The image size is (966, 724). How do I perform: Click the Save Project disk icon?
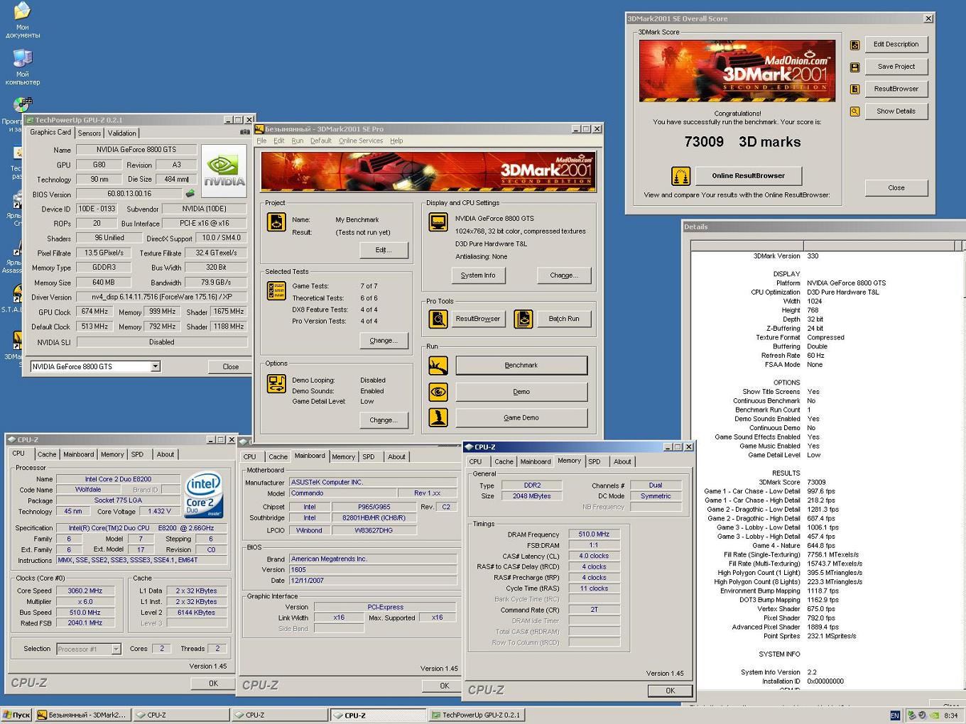(855, 67)
